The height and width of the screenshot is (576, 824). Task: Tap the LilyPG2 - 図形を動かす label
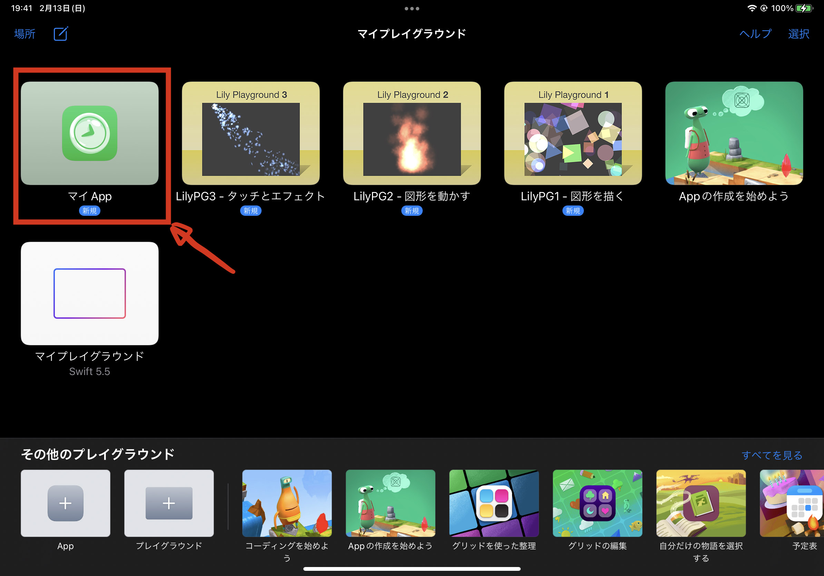(x=412, y=196)
